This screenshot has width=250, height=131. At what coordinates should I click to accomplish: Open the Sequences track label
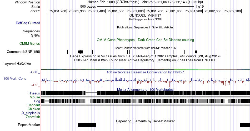coord(31,31)
